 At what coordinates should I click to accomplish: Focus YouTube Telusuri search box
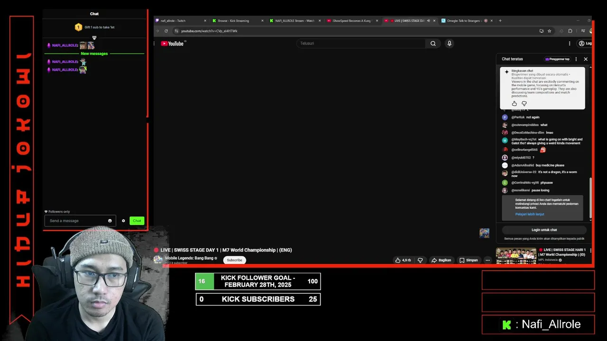(361, 44)
